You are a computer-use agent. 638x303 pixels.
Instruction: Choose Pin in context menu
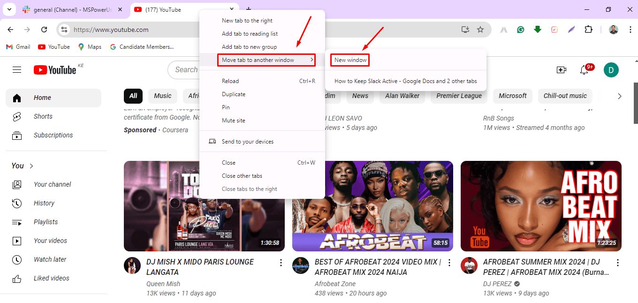click(262, 107)
